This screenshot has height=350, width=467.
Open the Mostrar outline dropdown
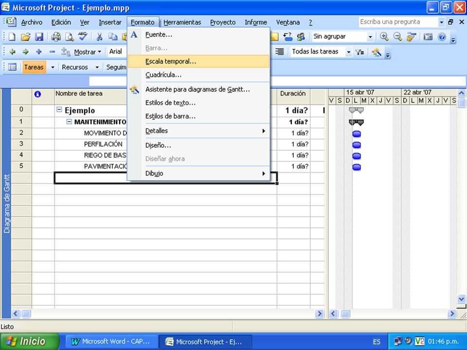coord(88,52)
